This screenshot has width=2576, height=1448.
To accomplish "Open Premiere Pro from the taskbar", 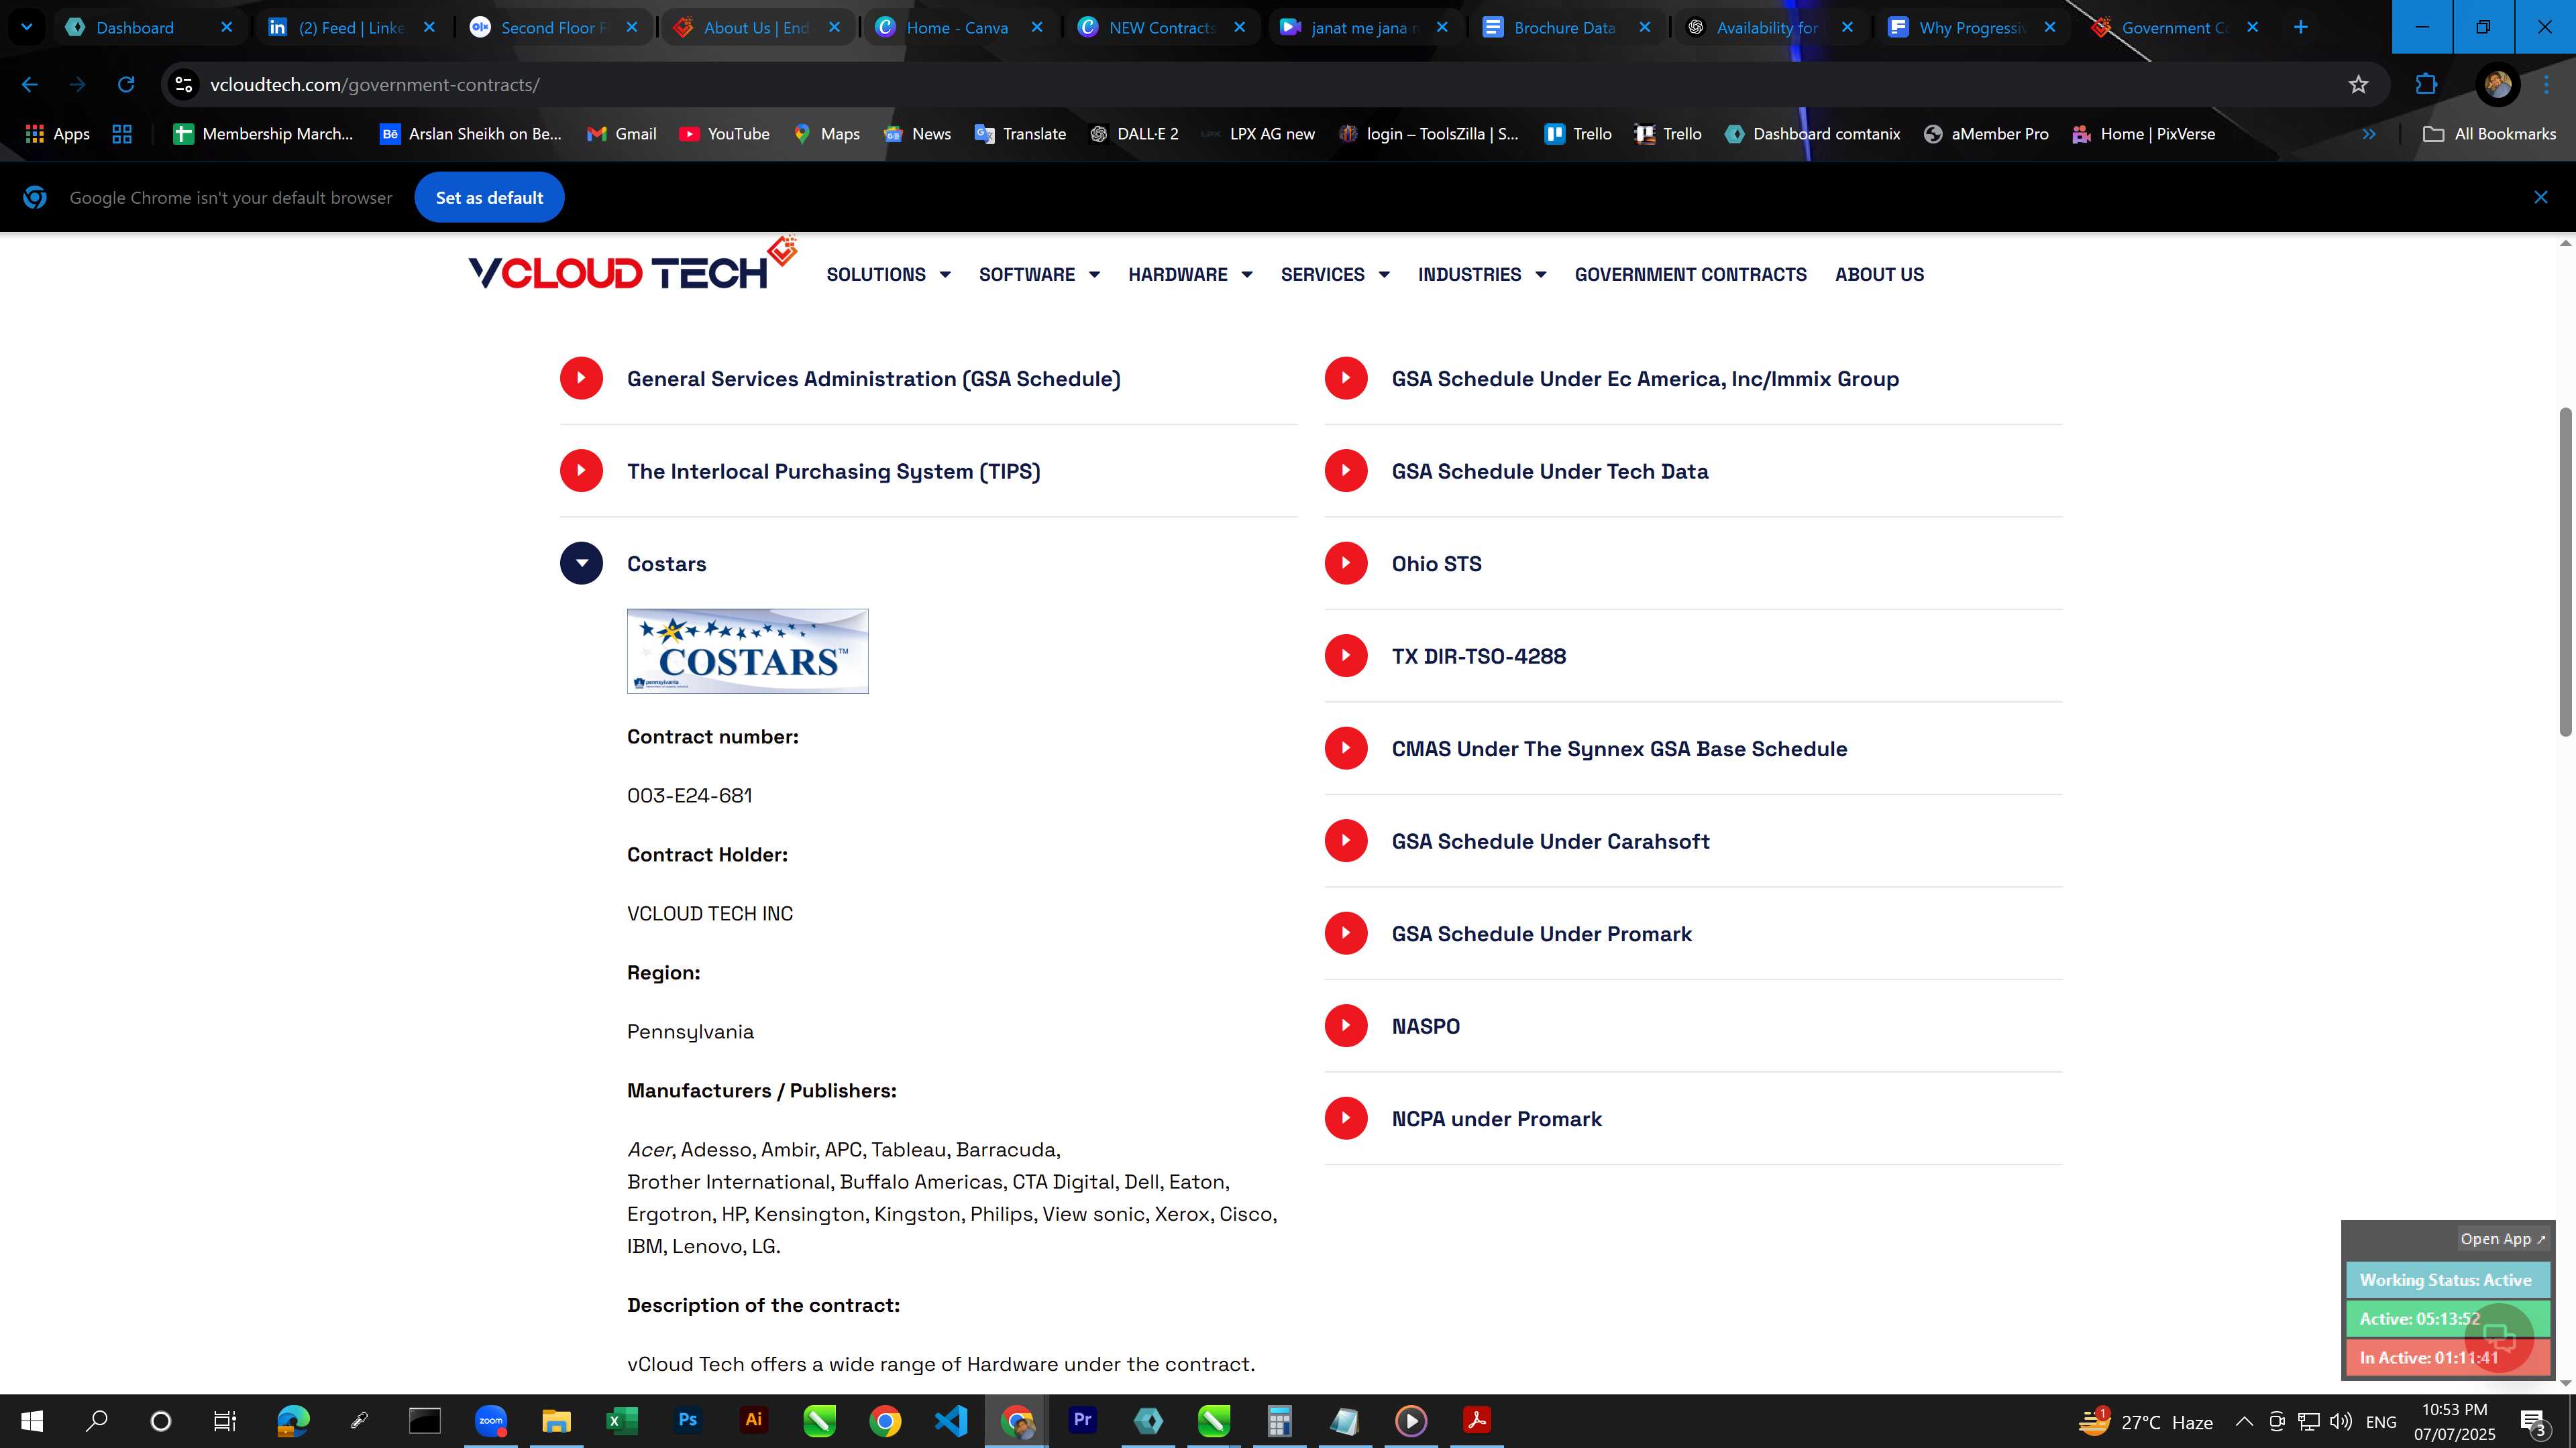I will 1082,1421.
